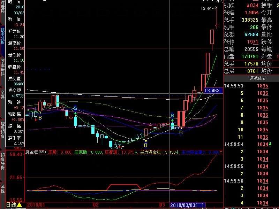The width and height of the screenshot is (279, 209).
Task: Click the 13.462 price cursor label
Action: [213, 91]
